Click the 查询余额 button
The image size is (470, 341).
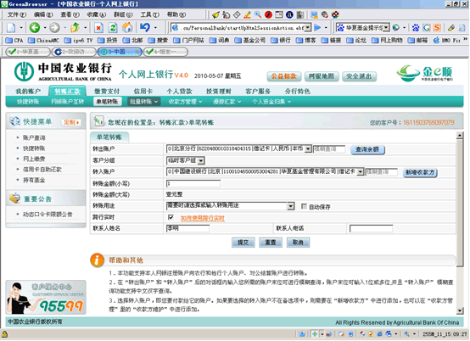[x=367, y=149]
